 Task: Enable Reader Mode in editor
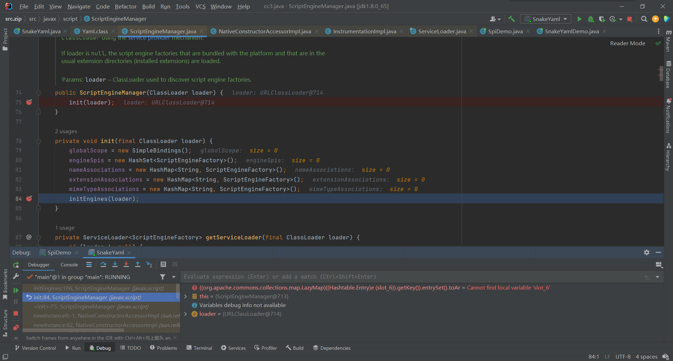(627, 43)
